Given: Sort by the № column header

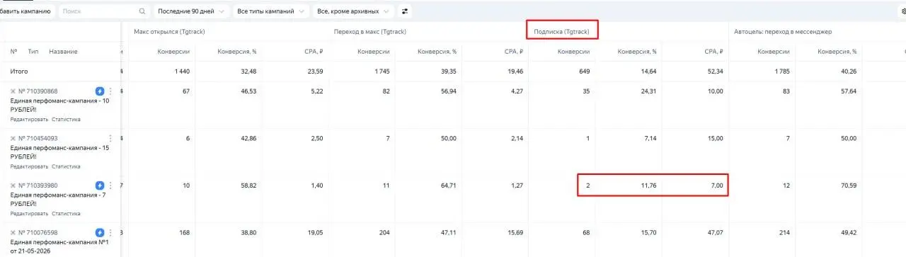Looking at the screenshot, I should 13,52.
